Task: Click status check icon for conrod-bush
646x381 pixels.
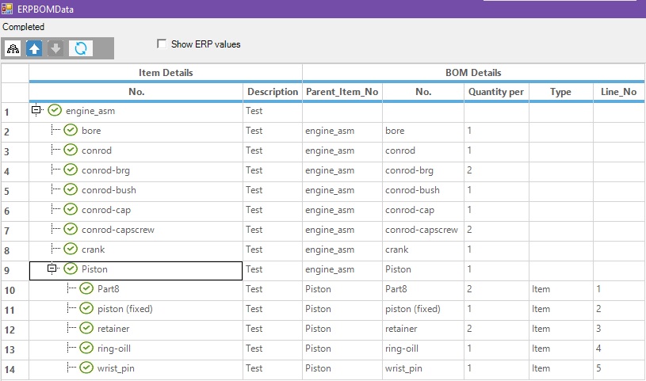Action: [71, 189]
